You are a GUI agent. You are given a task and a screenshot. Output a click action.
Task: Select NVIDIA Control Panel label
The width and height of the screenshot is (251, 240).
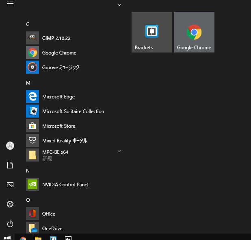pos(65,185)
